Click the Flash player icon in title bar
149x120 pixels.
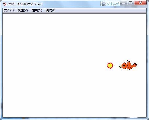pos(4,4)
